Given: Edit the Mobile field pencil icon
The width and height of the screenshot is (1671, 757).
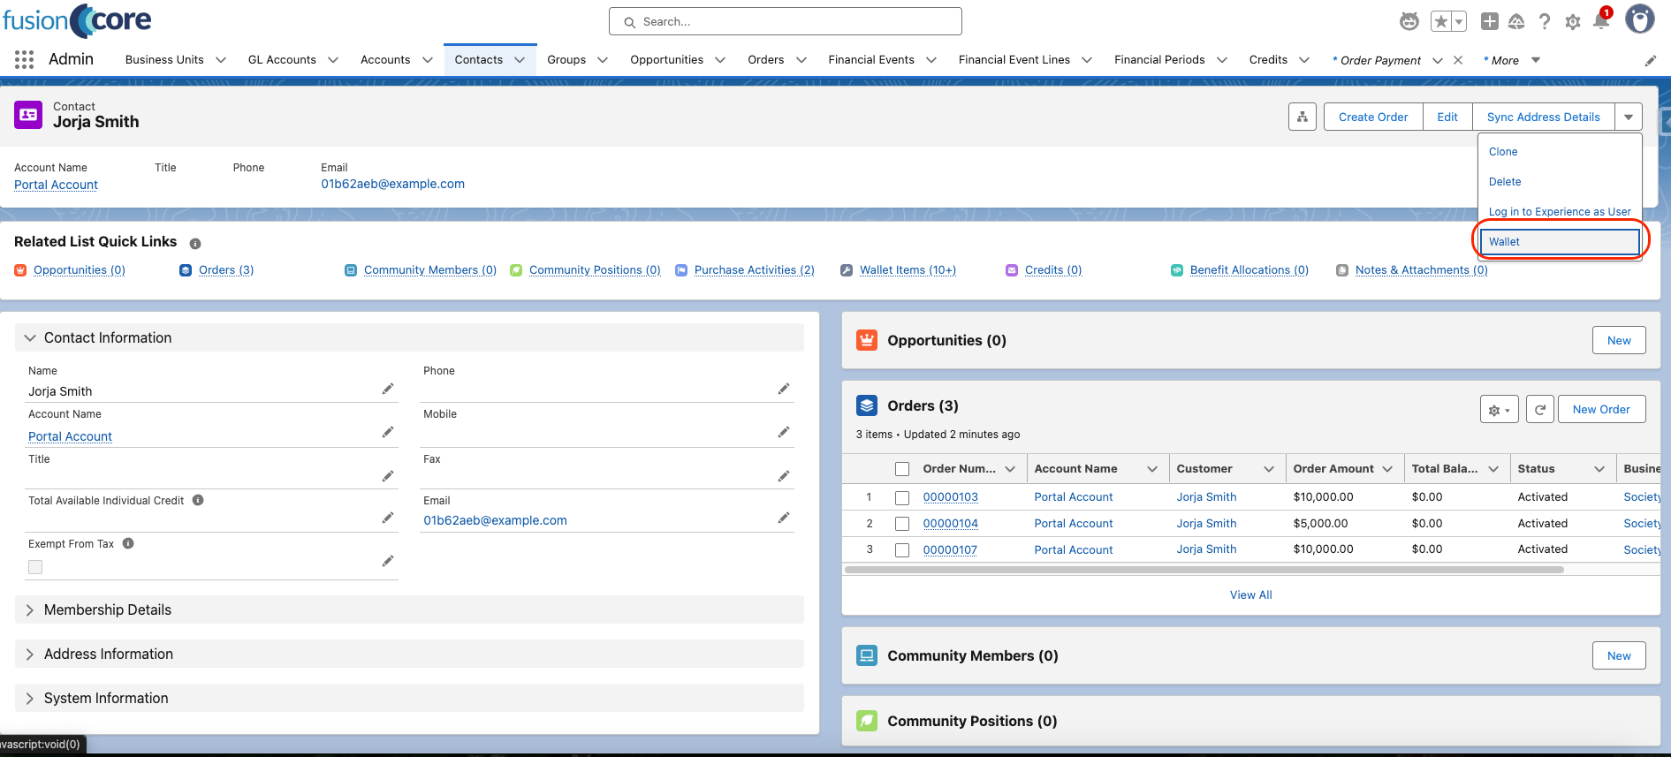Looking at the screenshot, I should (x=784, y=432).
